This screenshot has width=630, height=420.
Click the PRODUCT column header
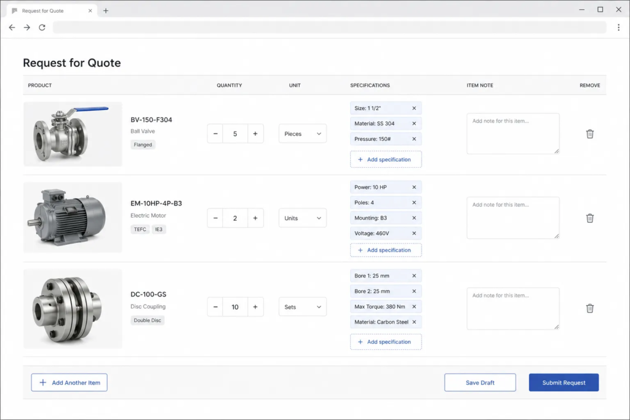point(40,85)
